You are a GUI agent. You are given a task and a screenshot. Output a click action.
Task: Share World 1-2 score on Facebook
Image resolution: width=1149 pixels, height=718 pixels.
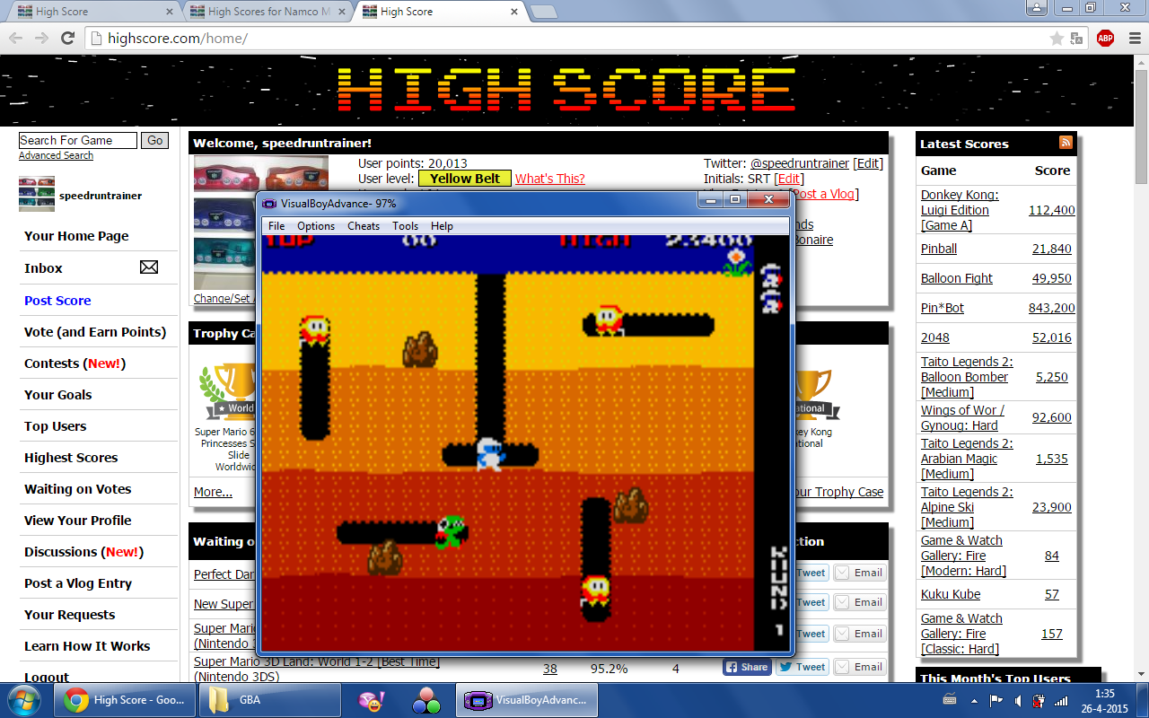point(747,667)
